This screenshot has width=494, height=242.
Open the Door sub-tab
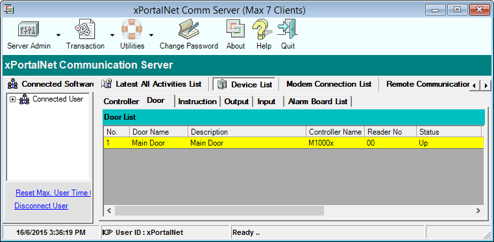point(158,101)
